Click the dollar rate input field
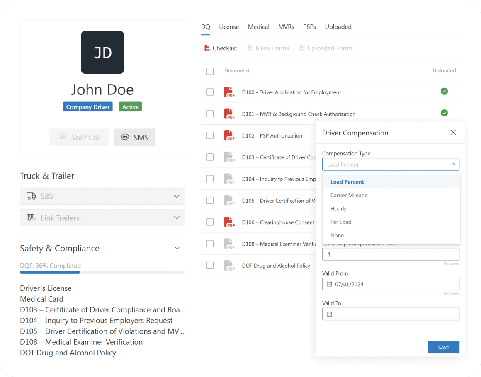The image size is (481, 377). (x=391, y=254)
